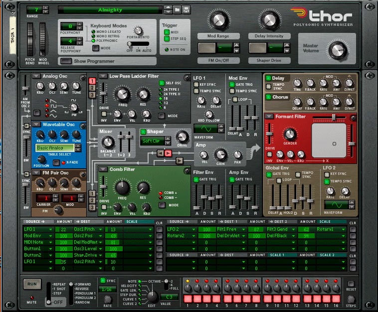The height and width of the screenshot is (312, 378).
Task: Step the Soft Clip shaper mode selector
Action: tap(168, 141)
